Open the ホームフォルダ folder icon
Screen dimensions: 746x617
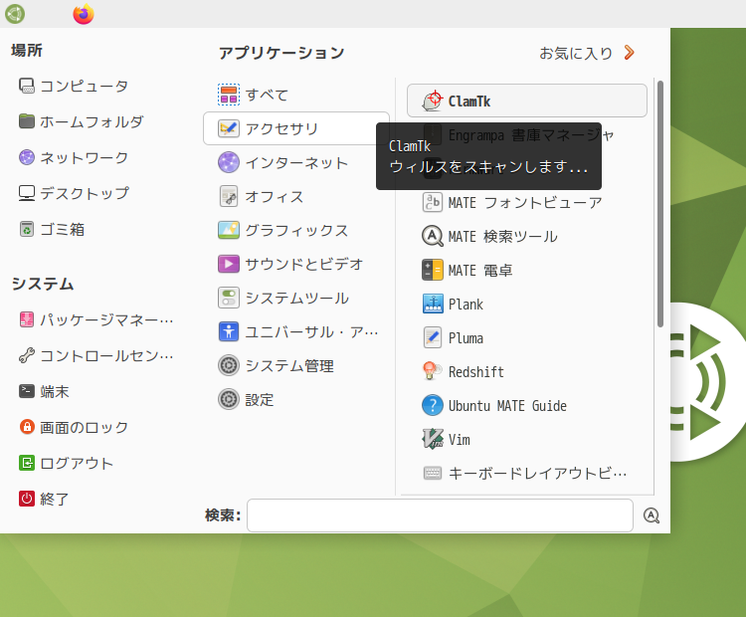[27, 121]
